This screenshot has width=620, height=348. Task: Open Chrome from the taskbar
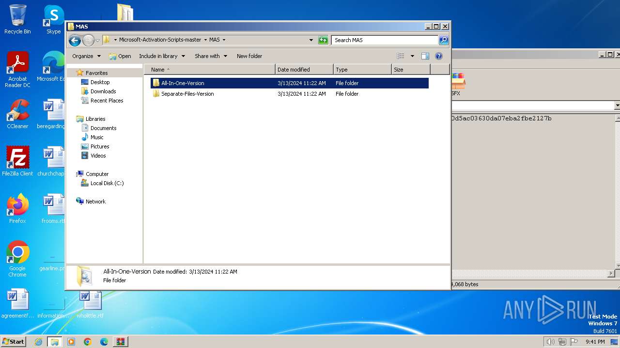88,342
